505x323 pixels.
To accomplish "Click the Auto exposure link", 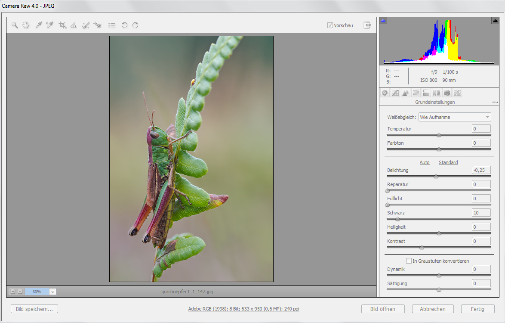I will coord(424,162).
